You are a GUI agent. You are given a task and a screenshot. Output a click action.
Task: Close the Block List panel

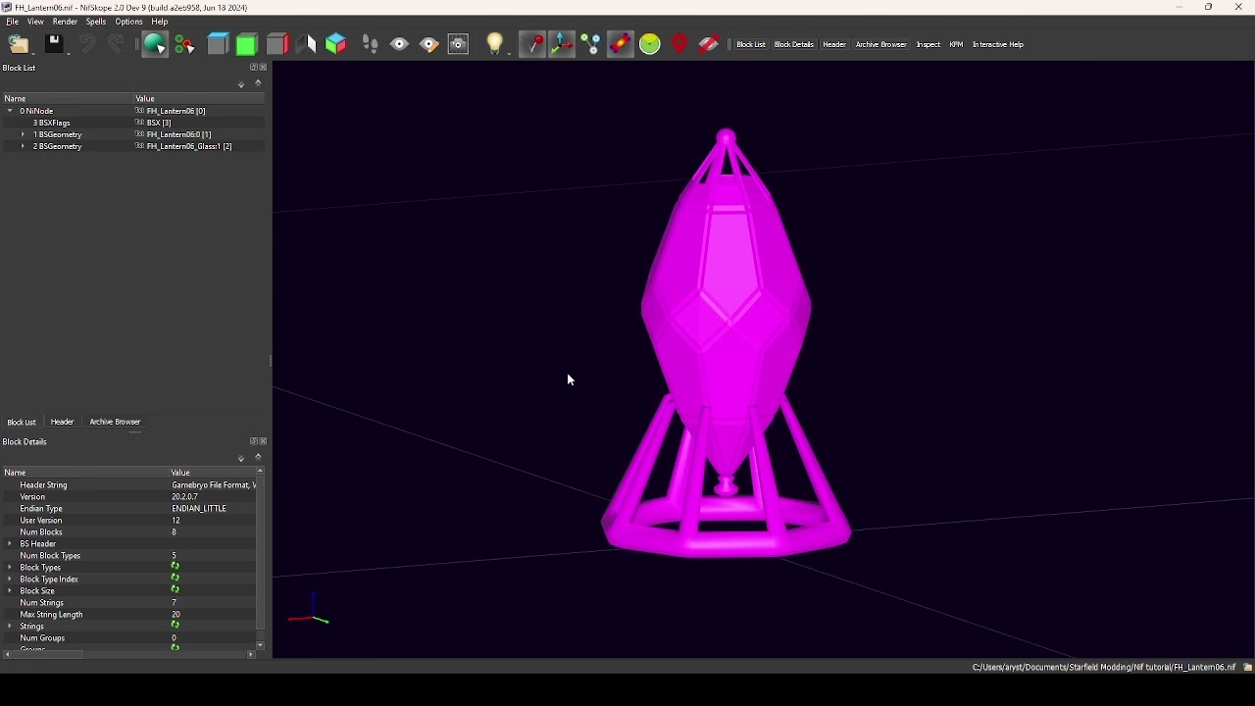[264, 68]
